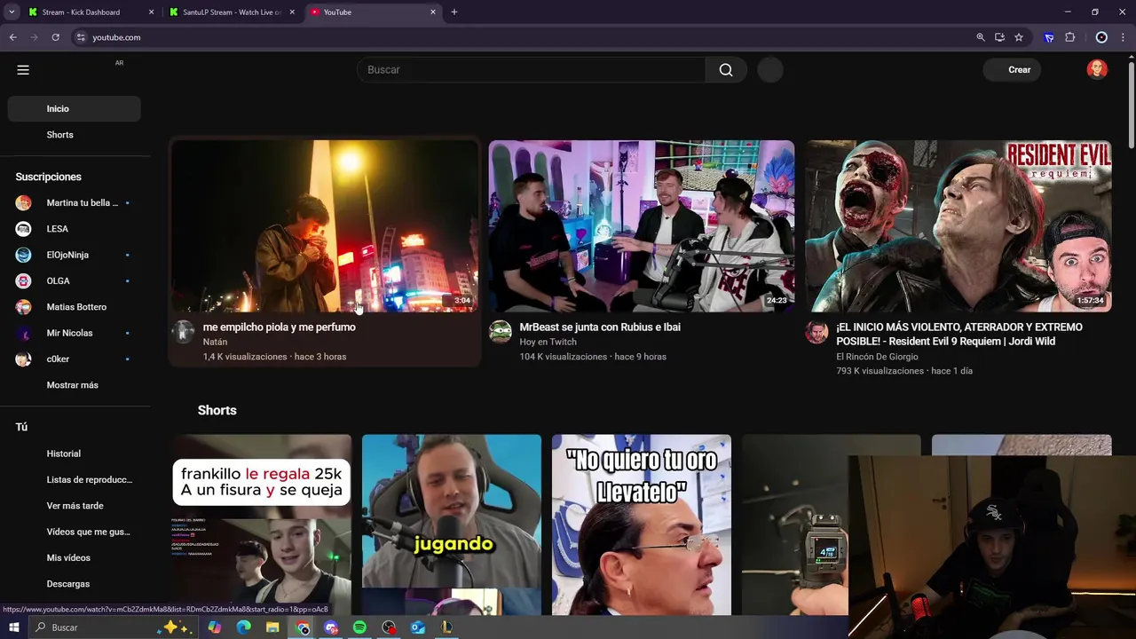Open ElOjoNinja subscription channel

(x=75, y=255)
